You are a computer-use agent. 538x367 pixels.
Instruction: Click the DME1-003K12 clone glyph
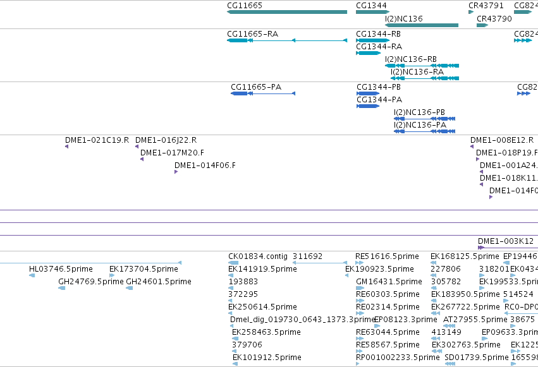point(508,248)
